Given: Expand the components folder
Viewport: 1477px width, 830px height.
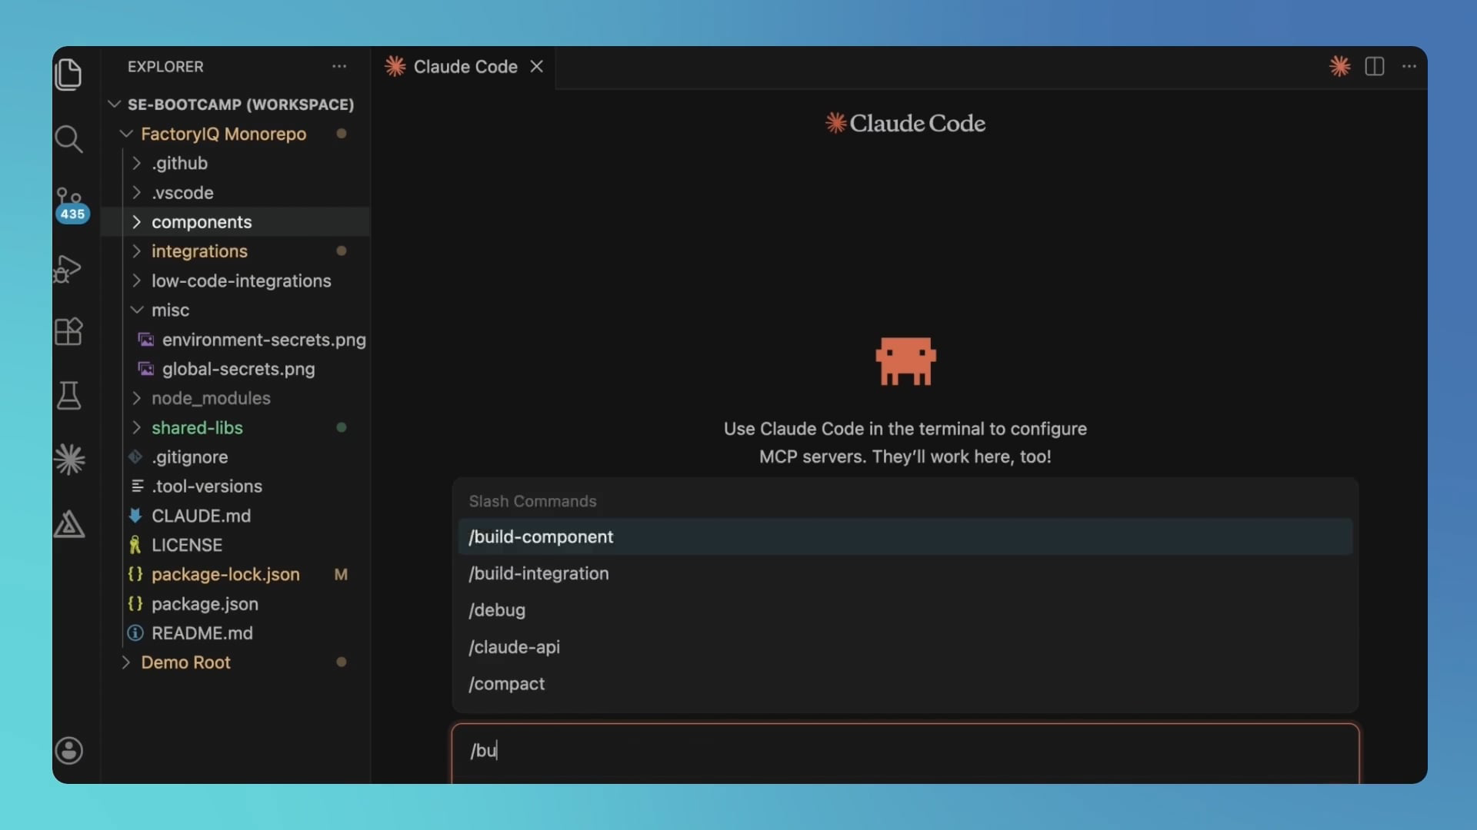Looking at the screenshot, I should tap(202, 222).
